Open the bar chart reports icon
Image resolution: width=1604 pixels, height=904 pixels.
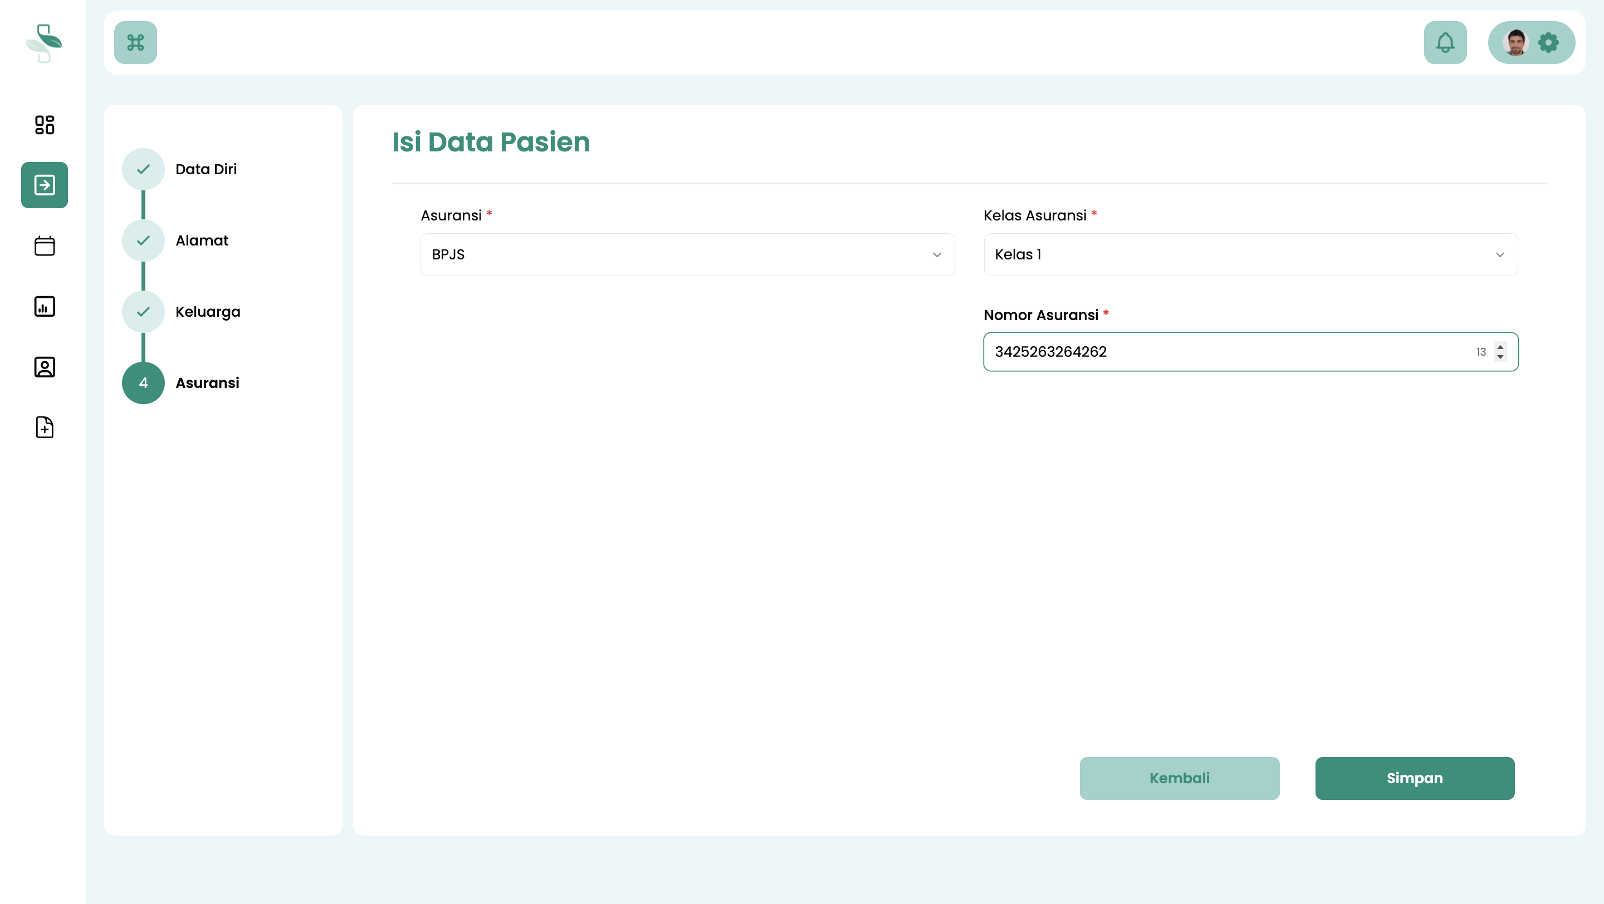point(44,306)
